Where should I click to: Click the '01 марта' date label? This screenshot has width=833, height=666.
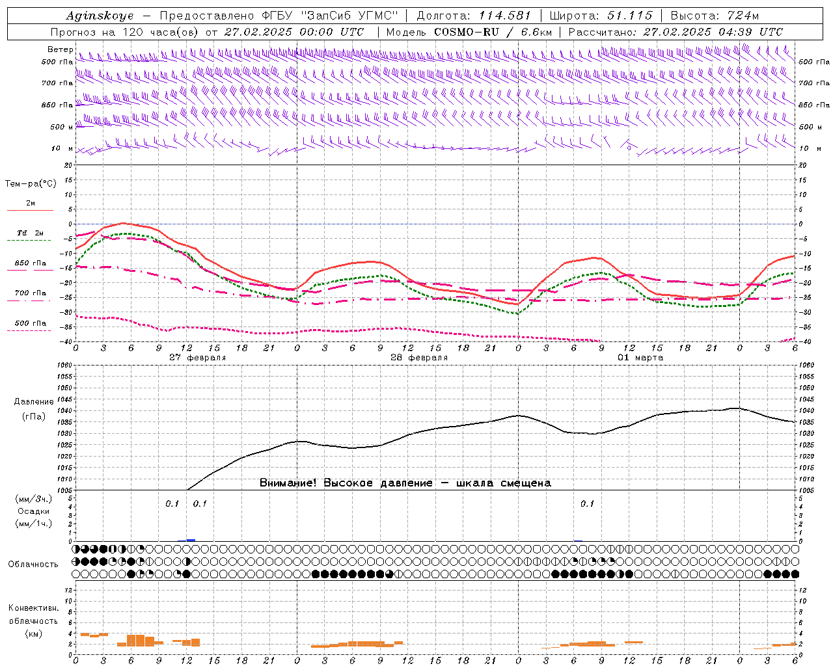(x=640, y=358)
